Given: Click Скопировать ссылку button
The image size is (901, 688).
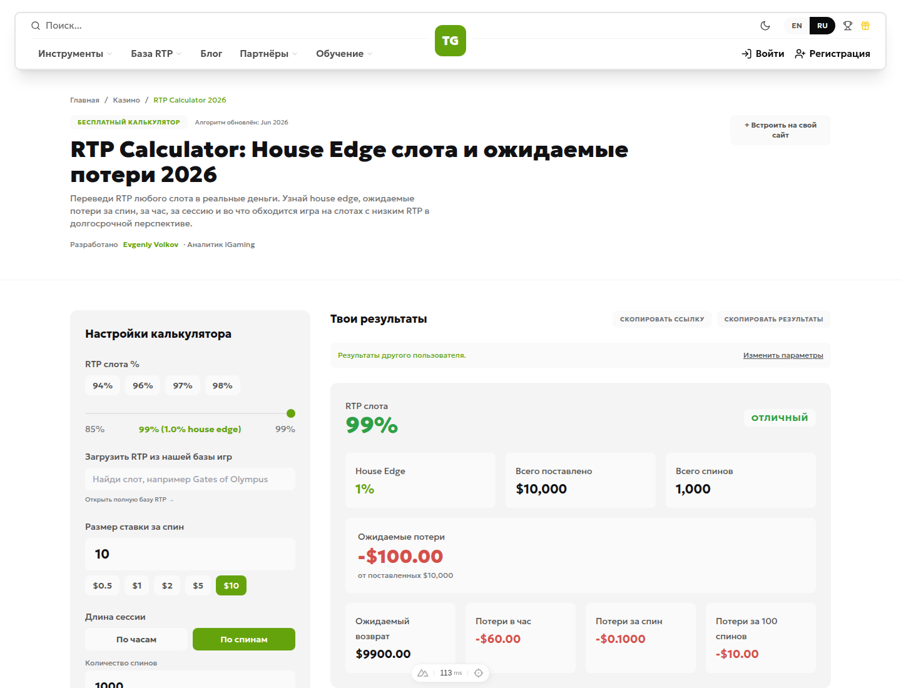Looking at the screenshot, I should tap(662, 319).
